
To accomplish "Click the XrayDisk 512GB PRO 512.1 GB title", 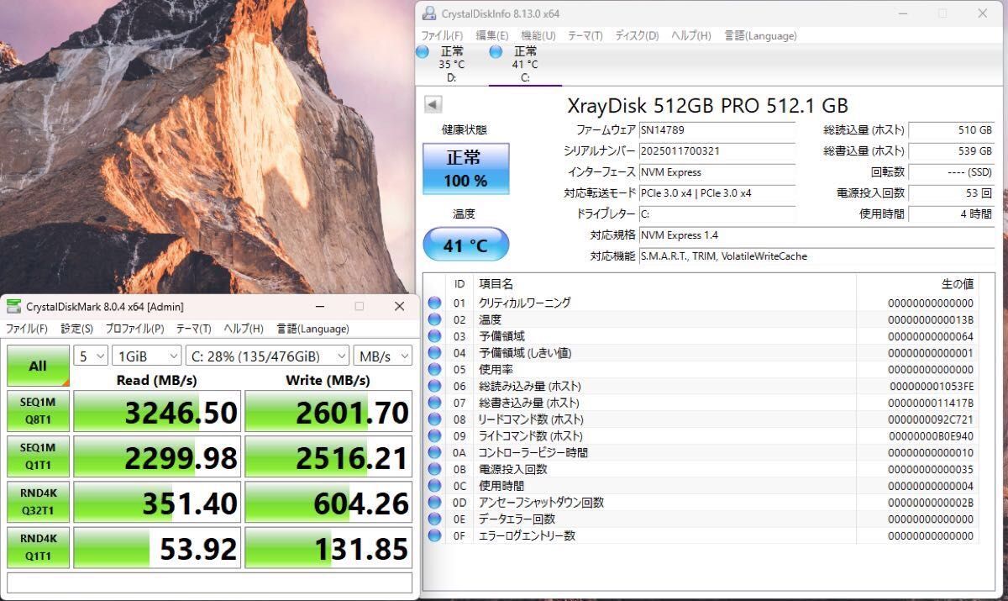I will 708,105.
